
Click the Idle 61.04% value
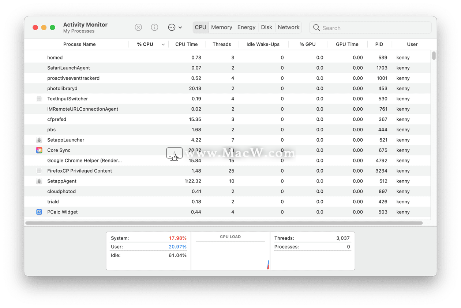pyautogui.click(x=177, y=255)
